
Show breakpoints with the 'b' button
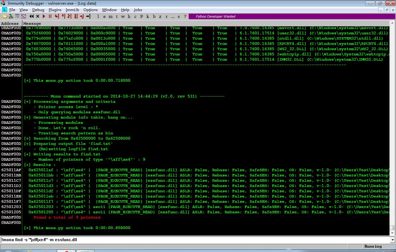pyautogui.click(x=154, y=16)
